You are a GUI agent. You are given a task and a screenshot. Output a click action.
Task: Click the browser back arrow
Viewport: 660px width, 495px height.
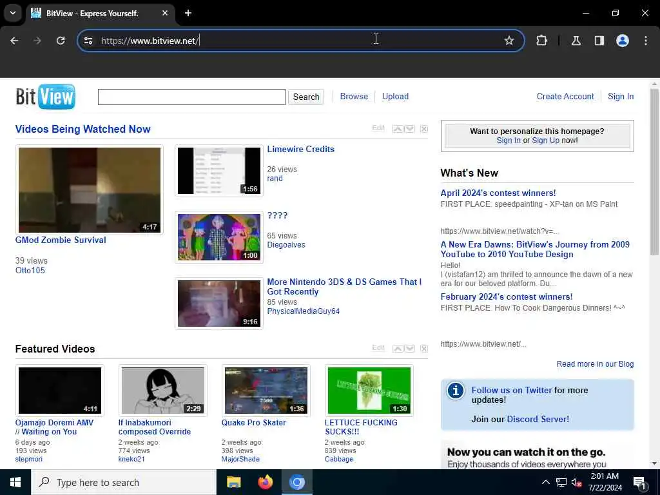click(14, 41)
